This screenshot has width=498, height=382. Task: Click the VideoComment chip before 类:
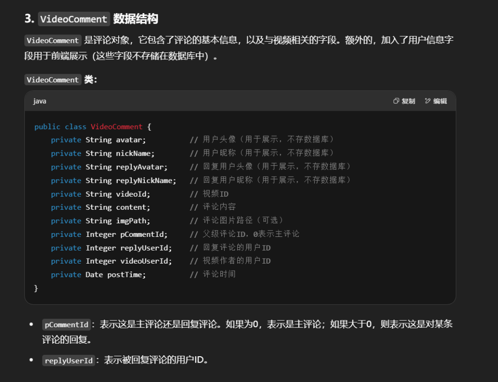[x=53, y=80]
